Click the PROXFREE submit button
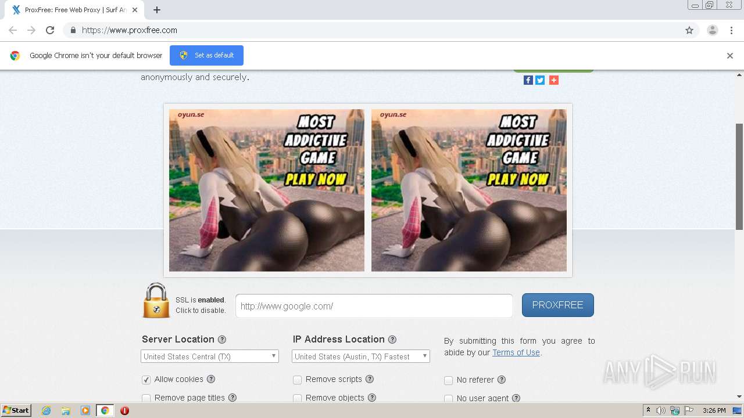The width and height of the screenshot is (744, 418). click(558, 305)
